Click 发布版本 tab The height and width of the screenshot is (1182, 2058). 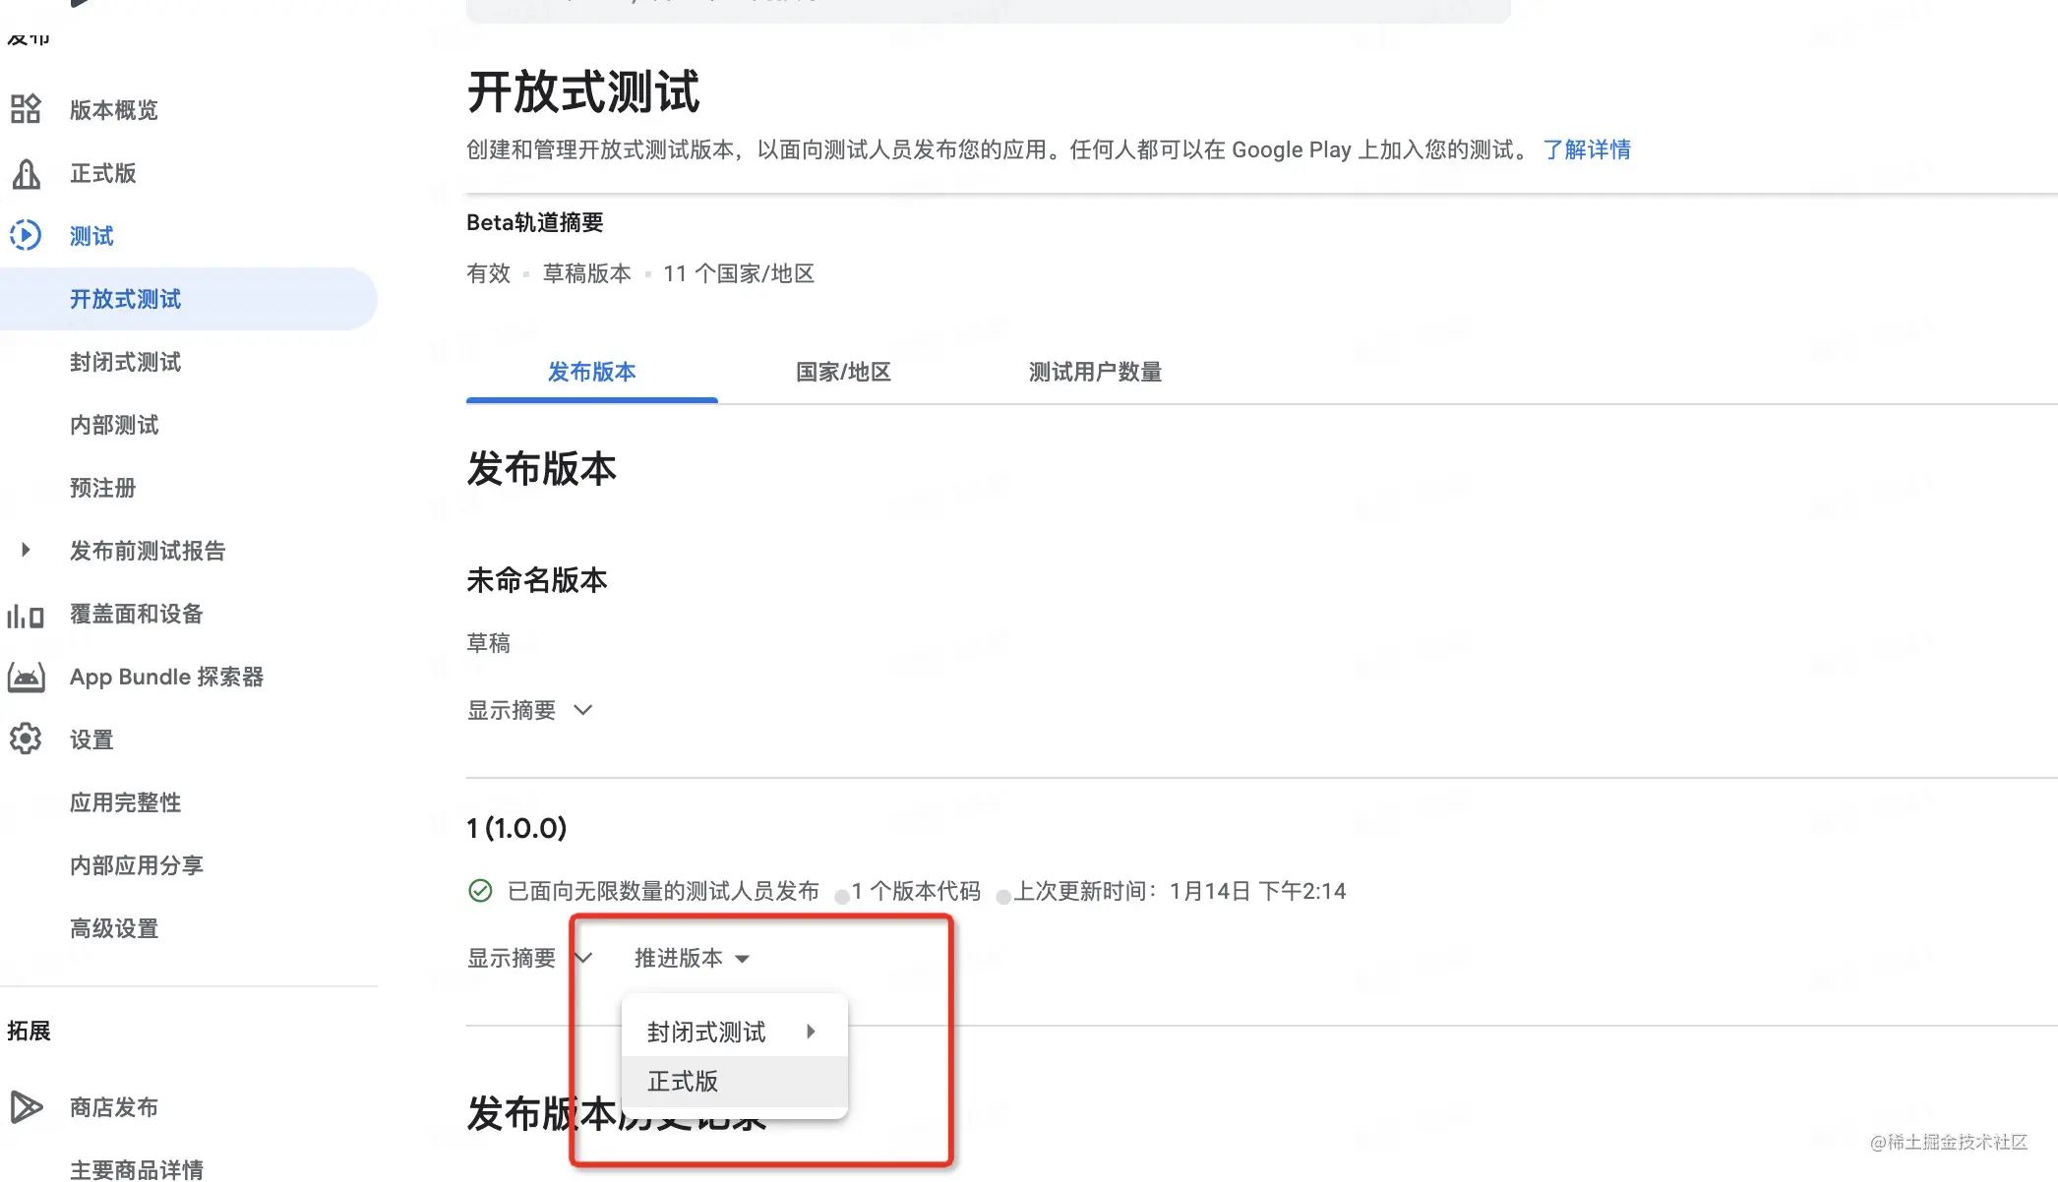click(x=591, y=372)
